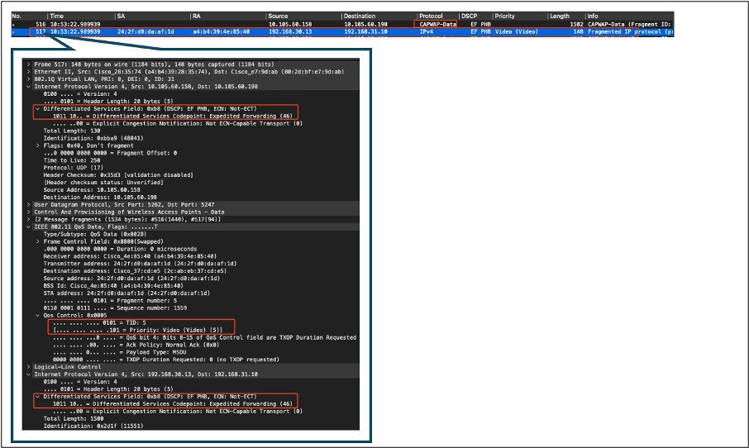This screenshot has width=749, height=448.
Task: Select the 'Time to Live: 250' field
Action: point(72,160)
